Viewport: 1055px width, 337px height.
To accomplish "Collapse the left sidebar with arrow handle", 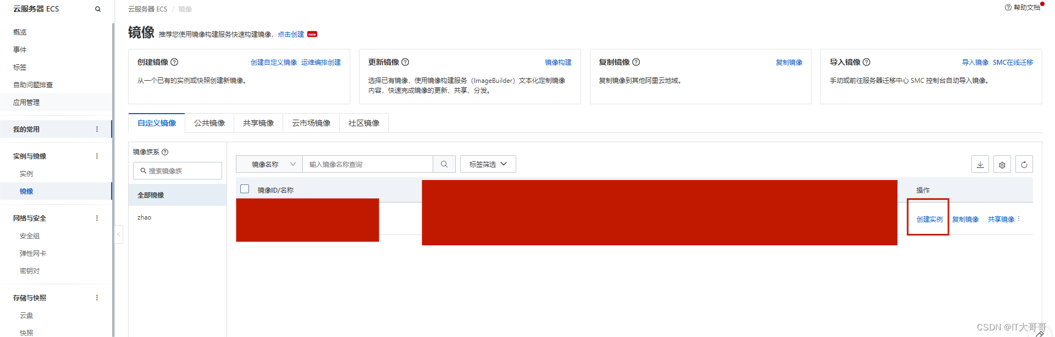I will (x=118, y=234).
